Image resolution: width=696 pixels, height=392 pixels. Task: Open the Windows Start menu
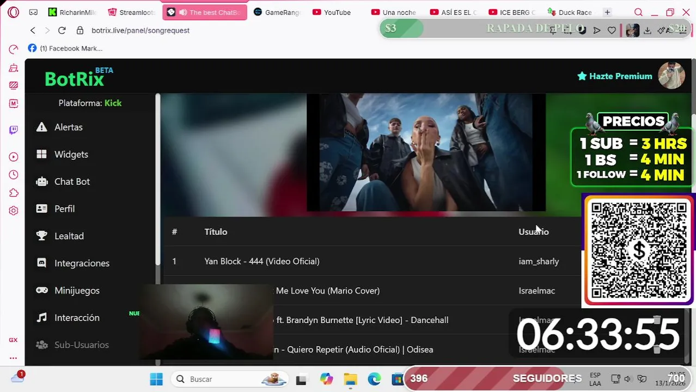pyautogui.click(x=156, y=379)
